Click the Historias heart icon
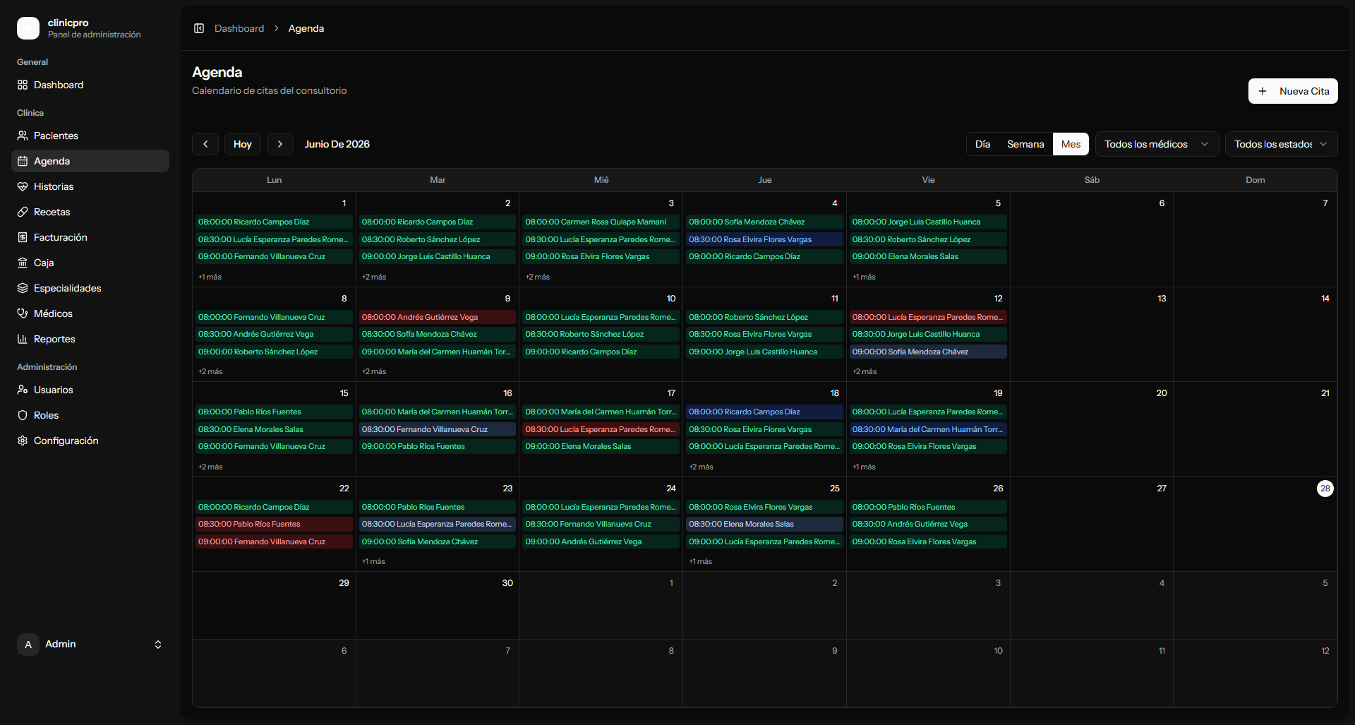Image resolution: width=1355 pixels, height=725 pixels. [23, 186]
